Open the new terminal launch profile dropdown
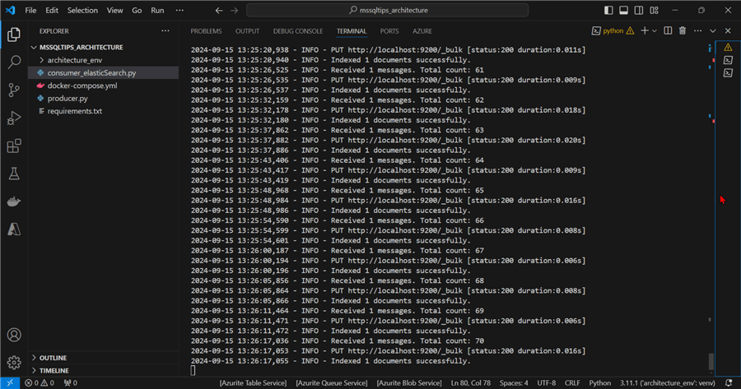 pos(655,30)
